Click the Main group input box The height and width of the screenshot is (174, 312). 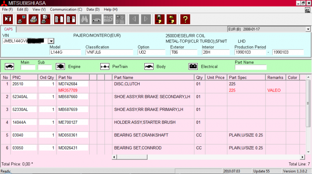[28, 67]
